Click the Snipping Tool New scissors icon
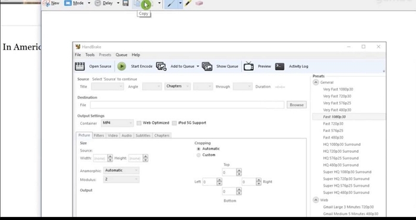The image size is (416, 220). 47,3
